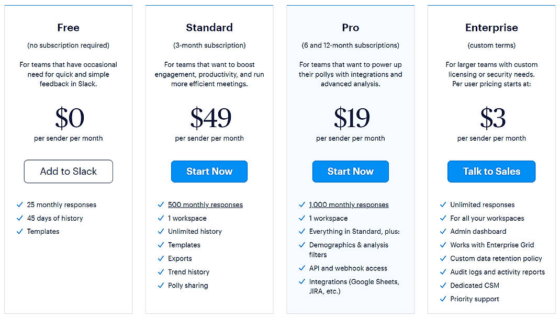Image resolution: width=560 pixels, height=318 pixels.
Task: Click the checkmark next to Templates in Free plan
Action: (20, 231)
